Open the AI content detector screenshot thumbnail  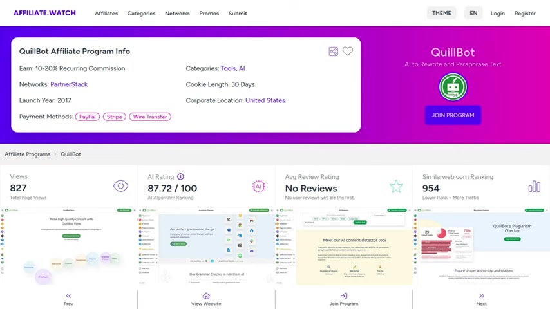click(344, 246)
